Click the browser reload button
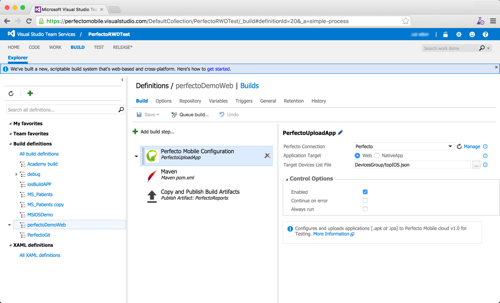The width and height of the screenshot is (500, 303). point(29,21)
